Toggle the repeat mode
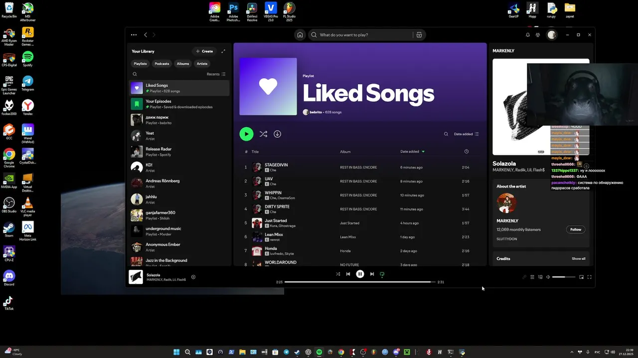638x358 pixels. pos(382,274)
